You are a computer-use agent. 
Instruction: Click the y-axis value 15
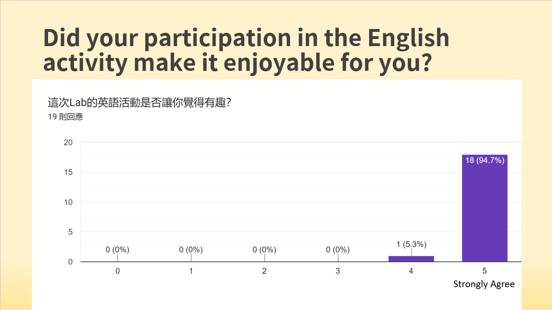click(x=68, y=173)
